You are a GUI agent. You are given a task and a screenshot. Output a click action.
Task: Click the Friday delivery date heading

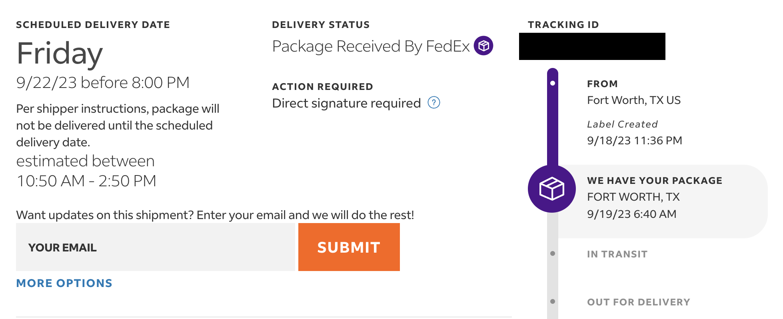coord(60,54)
